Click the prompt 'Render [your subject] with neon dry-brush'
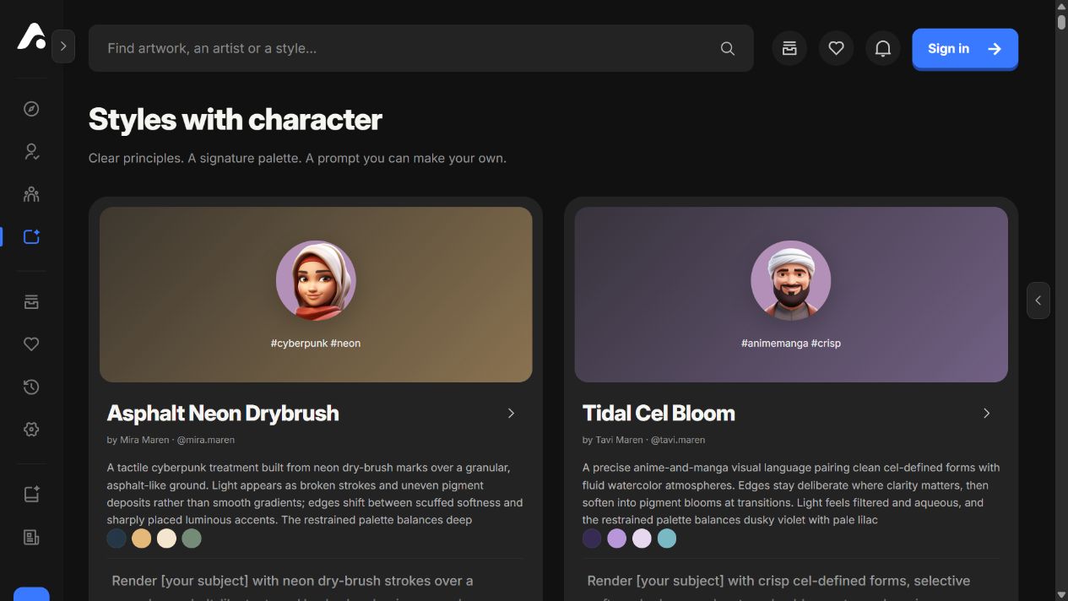 point(292,581)
